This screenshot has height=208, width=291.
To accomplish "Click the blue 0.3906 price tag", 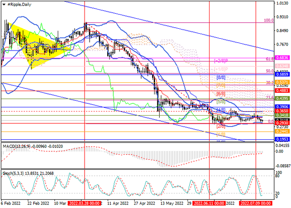I will tap(282, 106).
